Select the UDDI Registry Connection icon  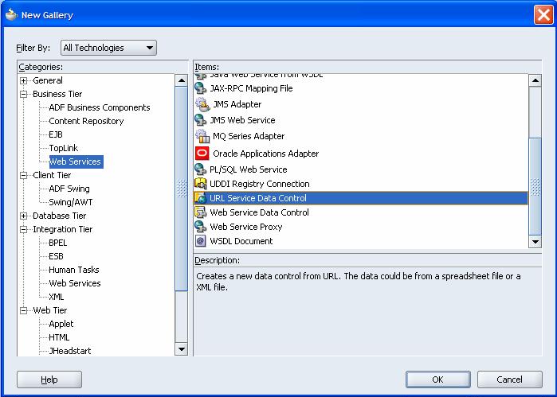coord(201,184)
